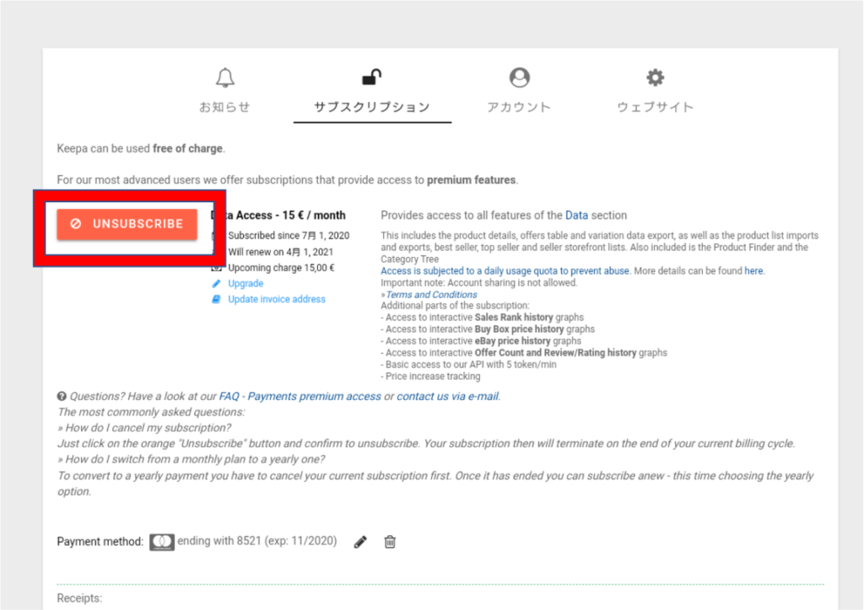Click the question mark help icon
The image size is (864, 610).
coord(62,396)
